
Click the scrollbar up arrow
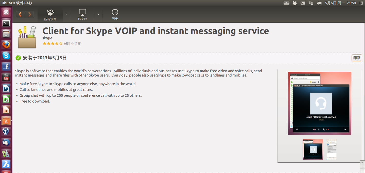click(x=362, y=163)
